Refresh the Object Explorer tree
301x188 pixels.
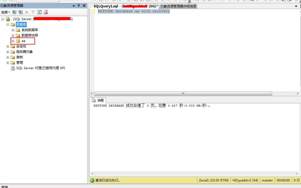pyautogui.click(x=39, y=12)
